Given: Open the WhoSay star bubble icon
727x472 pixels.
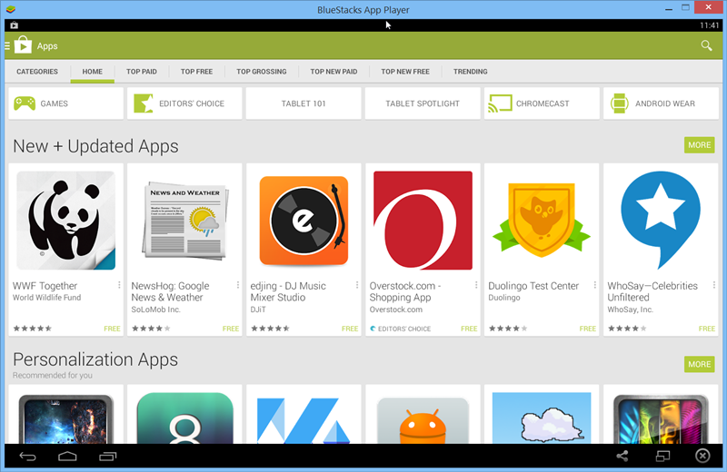Looking at the screenshot, I should coord(661,221).
